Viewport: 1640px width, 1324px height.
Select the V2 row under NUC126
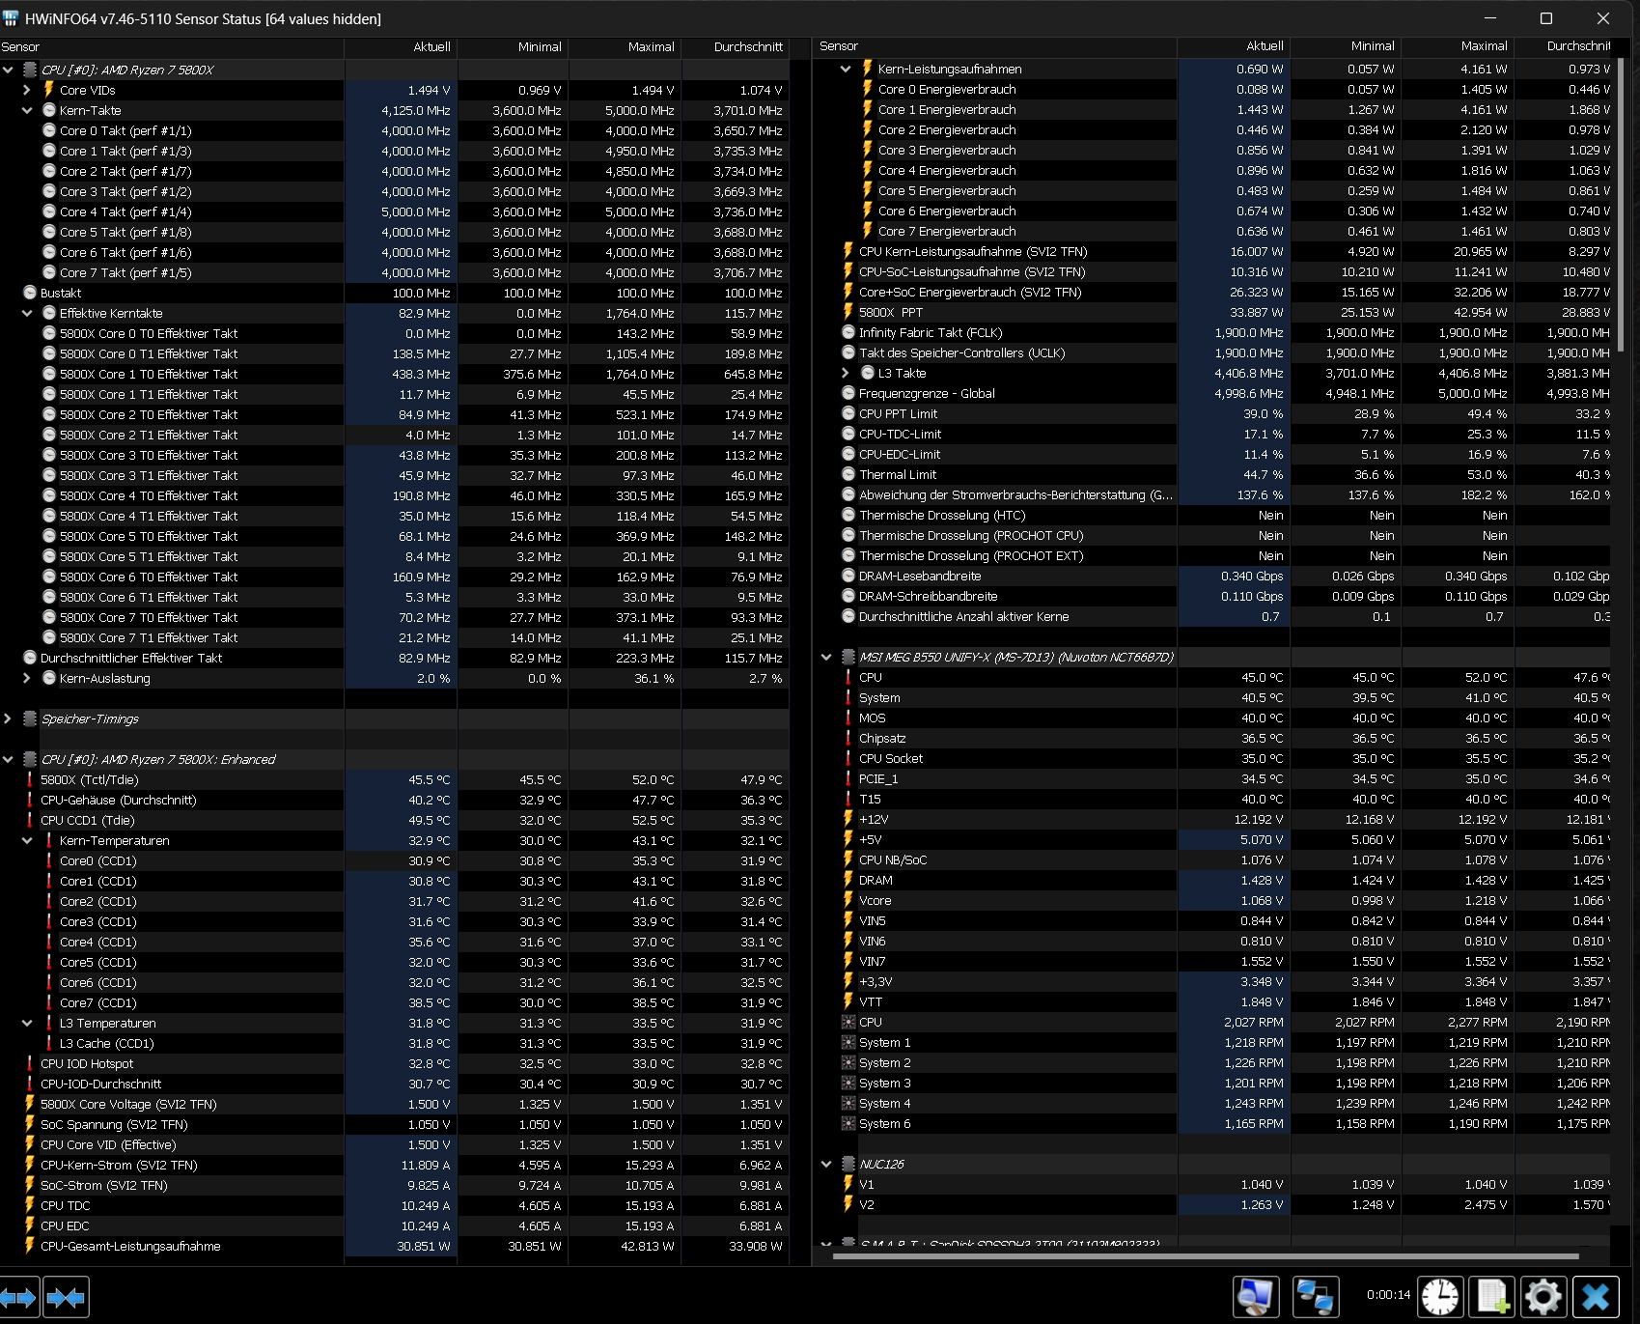[x=1212, y=1204]
